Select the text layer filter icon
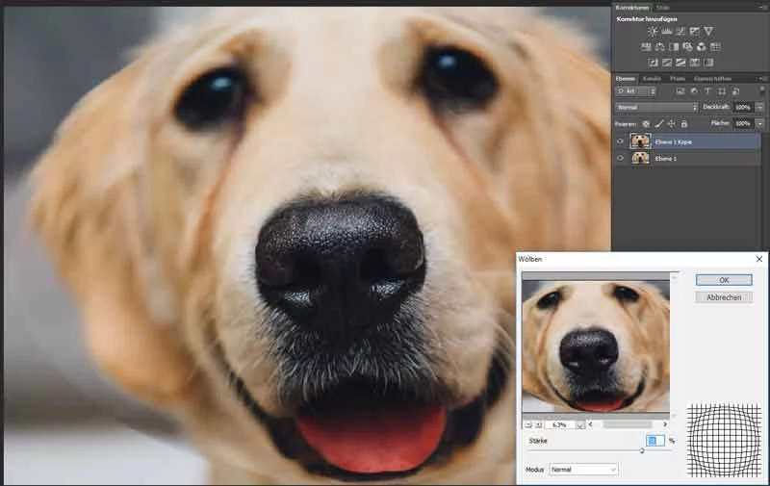Image resolution: width=770 pixels, height=486 pixels. point(706,91)
